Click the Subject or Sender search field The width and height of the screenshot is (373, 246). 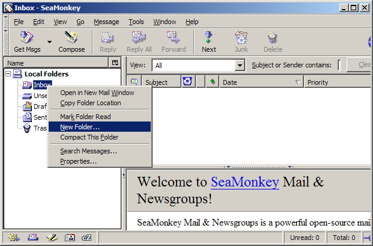339,65
